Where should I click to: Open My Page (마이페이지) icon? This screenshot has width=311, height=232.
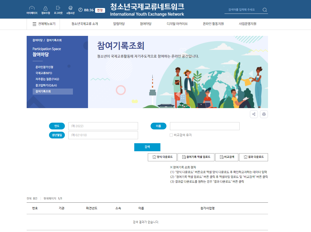32,8
